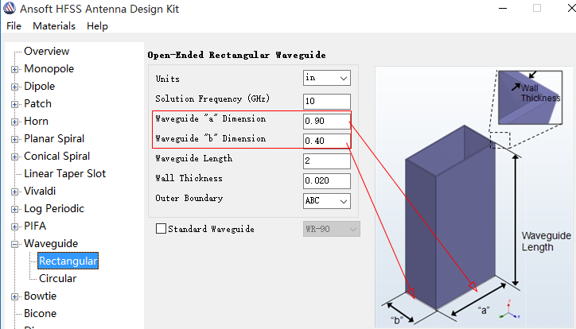The width and height of the screenshot is (576, 329).
Task: Click the Waveguide "a" Dimension field
Action: 326,121
